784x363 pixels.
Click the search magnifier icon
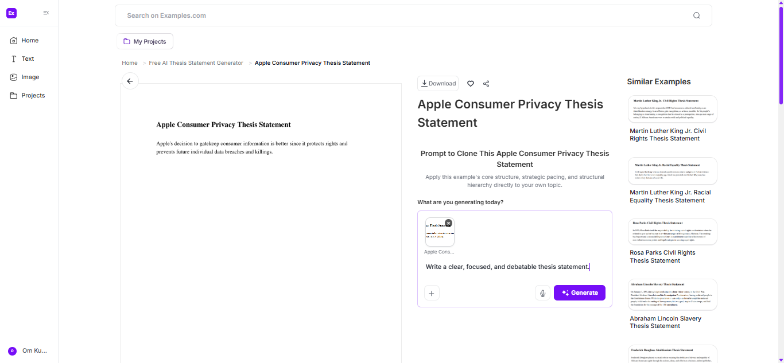pyautogui.click(x=696, y=15)
